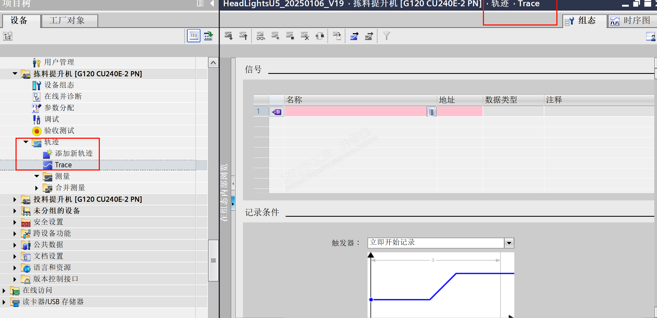Switch to the 工厂对象 tab

(x=67, y=21)
